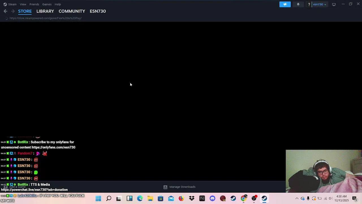This screenshot has width=362, height=204.
Task: Open Google Chrome from taskbar
Action: coord(244,199)
